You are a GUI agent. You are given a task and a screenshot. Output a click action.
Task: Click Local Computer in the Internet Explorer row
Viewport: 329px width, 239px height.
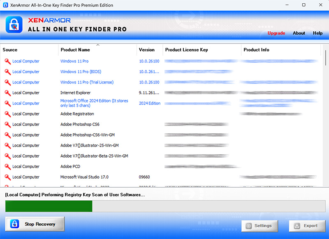pyautogui.click(x=26, y=93)
